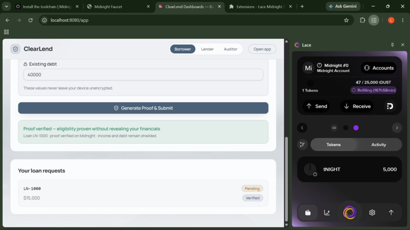The width and height of the screenshot is (410, 230).
Task: Pin the Lace side panel
Action: pos(392,45)
